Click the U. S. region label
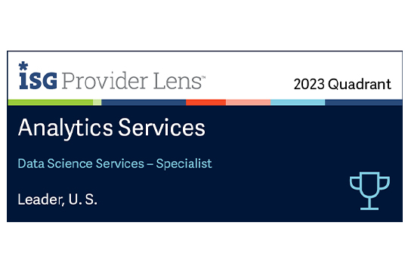The height and width of the screenshot is (272, 408). click(83, 199)
